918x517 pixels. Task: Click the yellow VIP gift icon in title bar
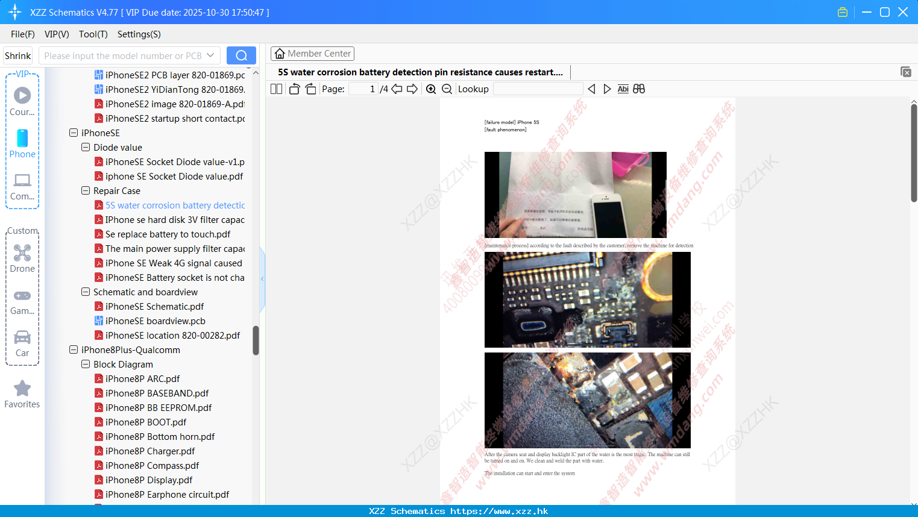tap(843, 12)
